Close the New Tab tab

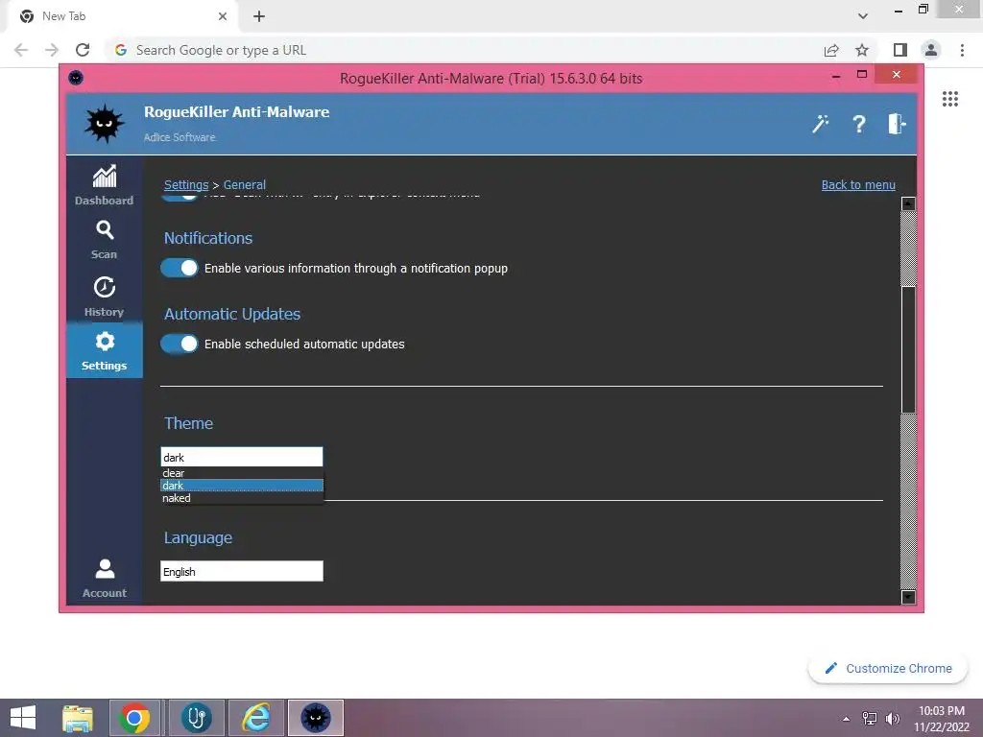tap(223, 16)
